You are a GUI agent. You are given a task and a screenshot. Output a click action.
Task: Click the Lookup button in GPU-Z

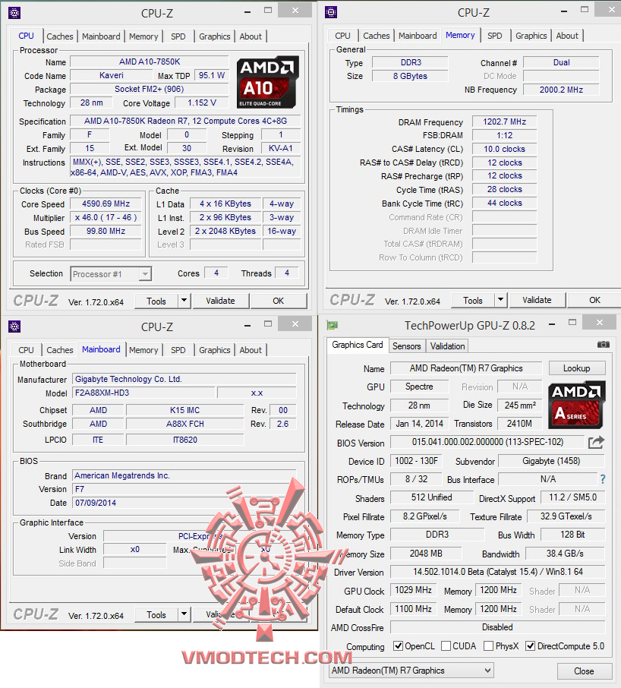(577, 368)
